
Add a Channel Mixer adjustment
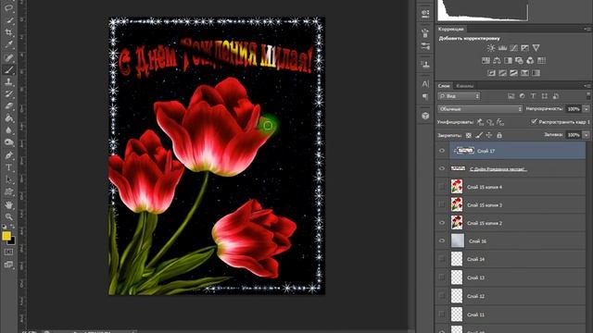tap(530, 60)
